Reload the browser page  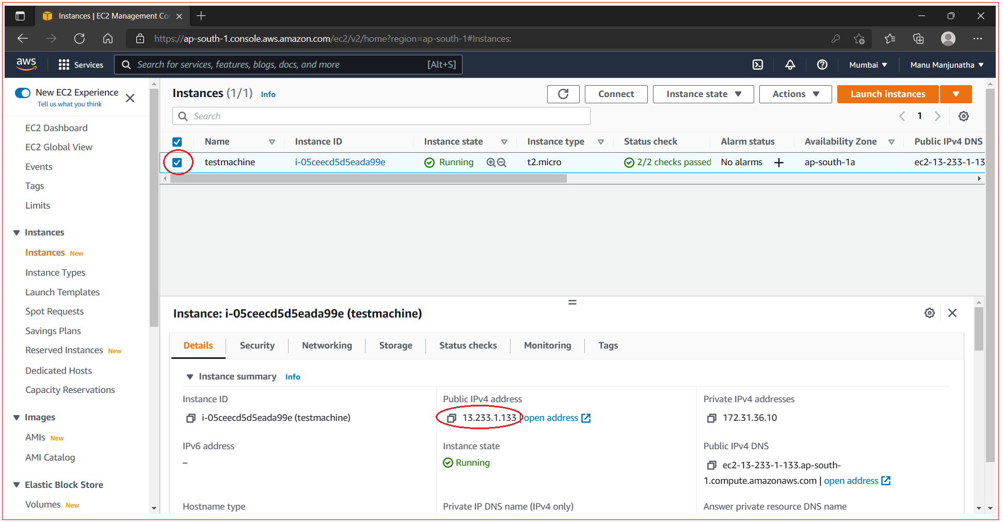[x=79, y=39]
